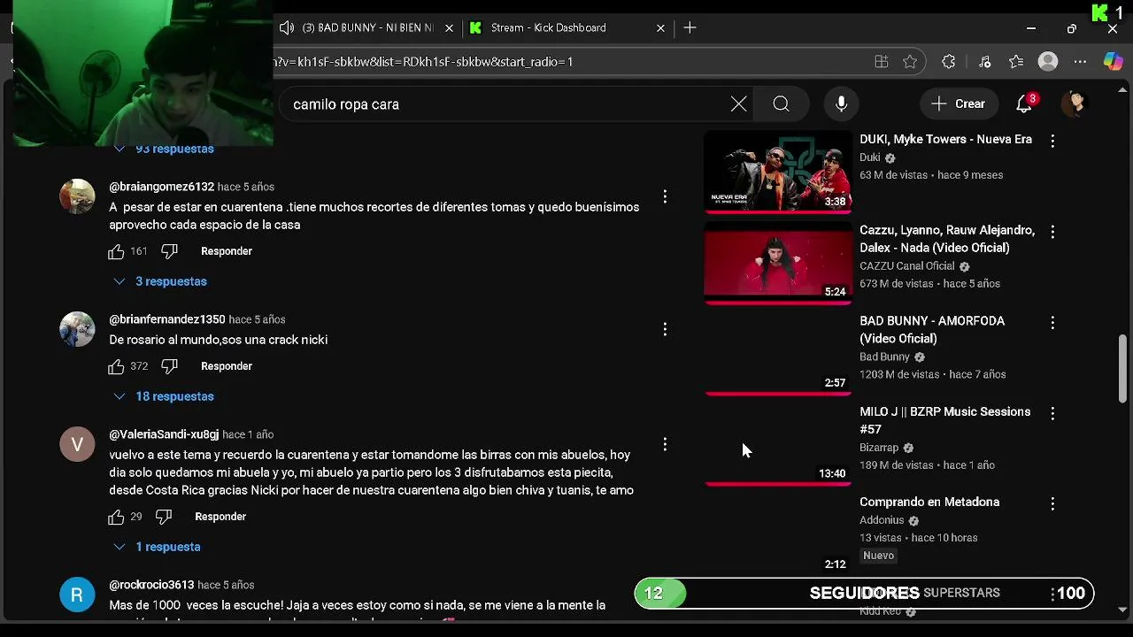Open options menu for braiangomez6132's comment
Screen dimensions: 1133x637
665,196
